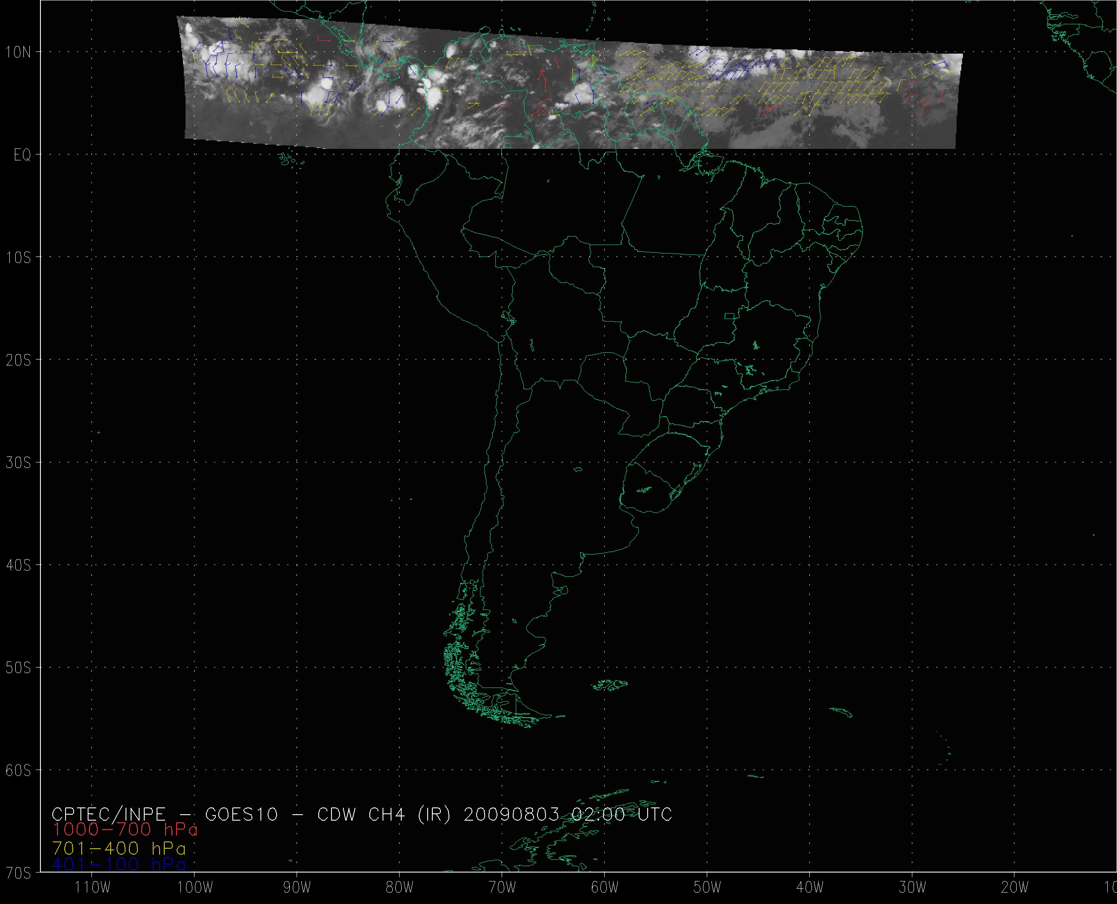Click the 20S latitude label
1117x904 pixels.
18,360
